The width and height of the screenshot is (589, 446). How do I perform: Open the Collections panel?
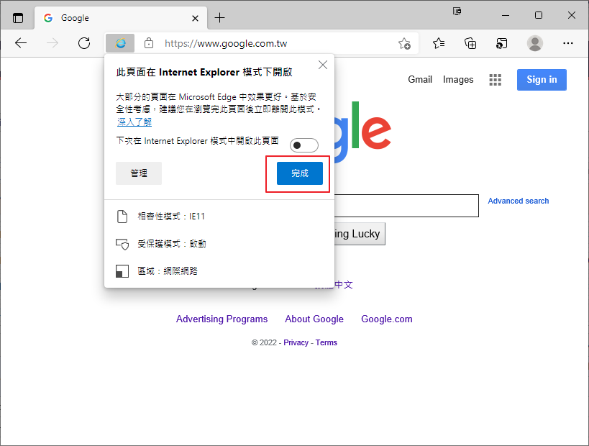pyautogui.click(x=470, y=44)
